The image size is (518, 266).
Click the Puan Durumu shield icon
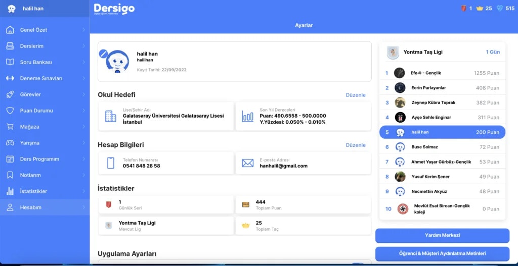(10, 111)
